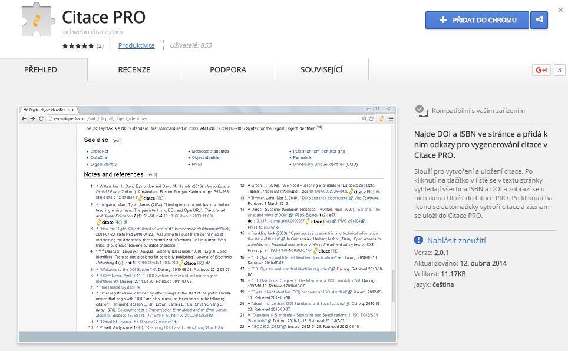The height and width of the screenshot is (351, 568).
Task: Click the size value 11.17KB
Action: [453, 274]
